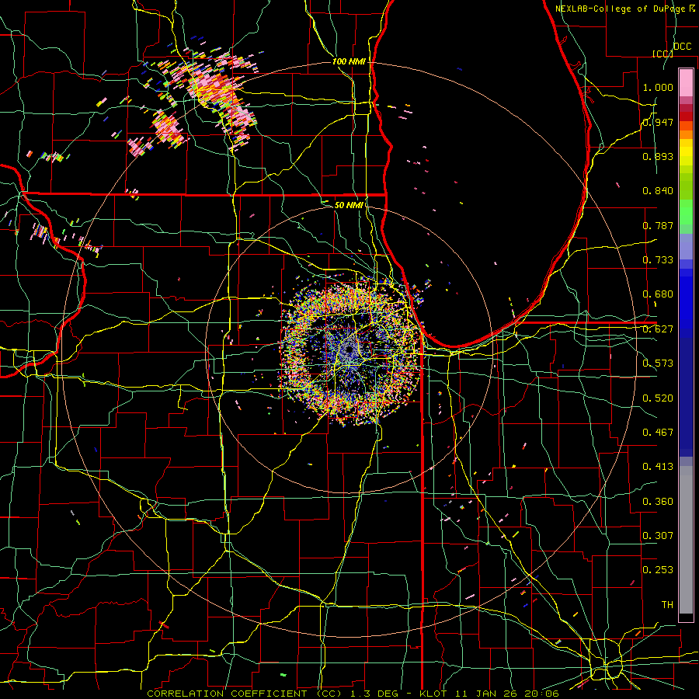Select the 0.253 legend value
This screenshot has width=699, height=699.
(x=658, y=570)
